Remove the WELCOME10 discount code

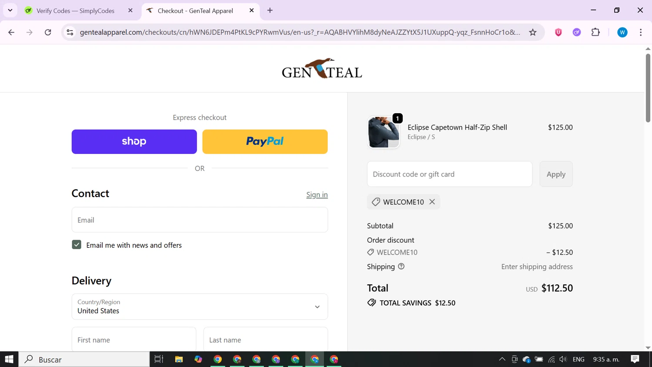[432, 202]
